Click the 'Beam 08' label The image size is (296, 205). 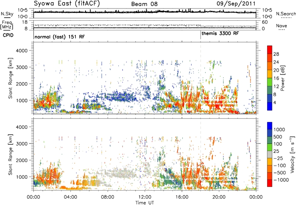(144, 4)
